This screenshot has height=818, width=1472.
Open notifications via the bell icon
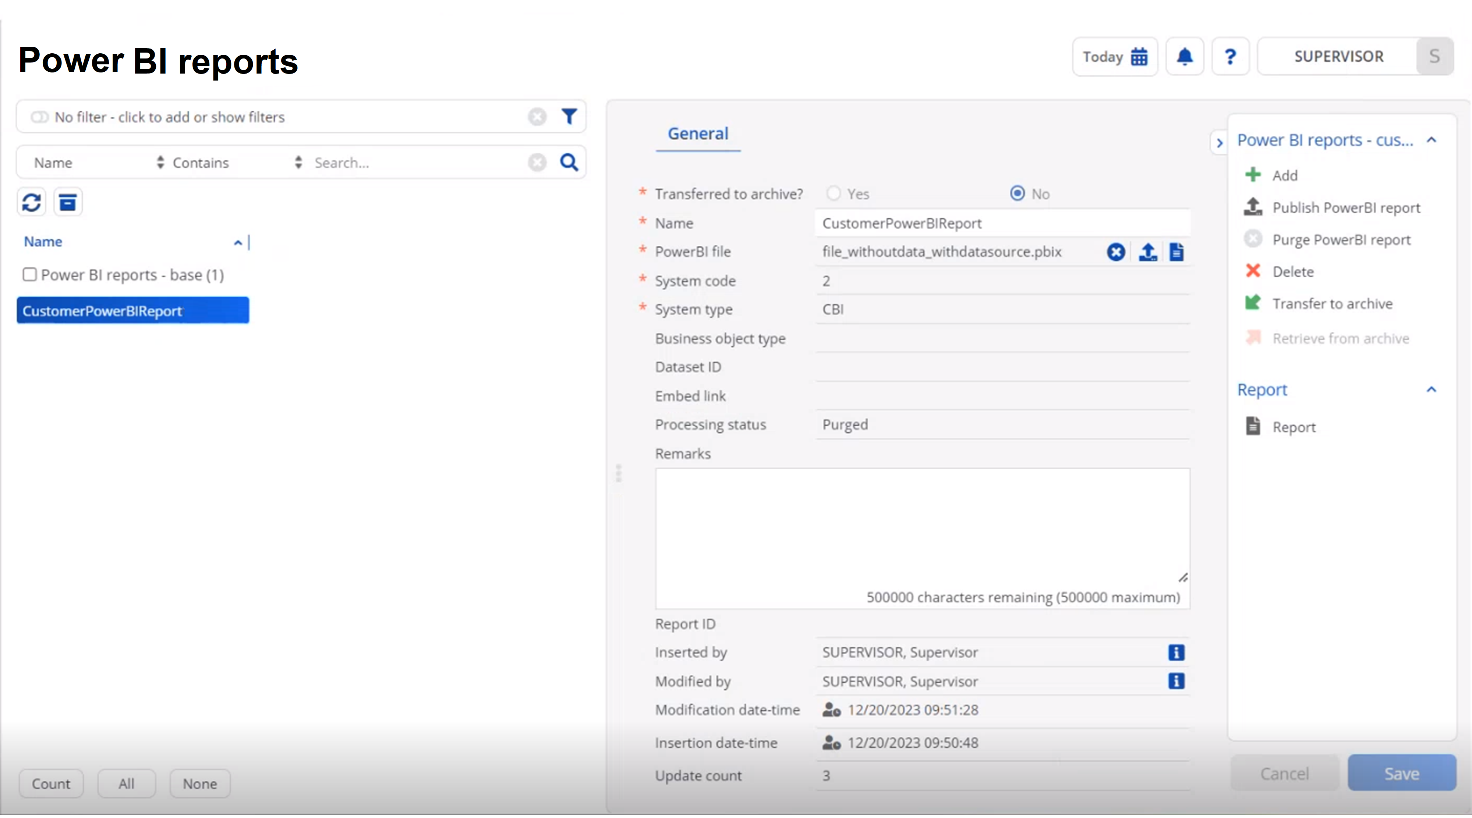(x=1185, y=57)
